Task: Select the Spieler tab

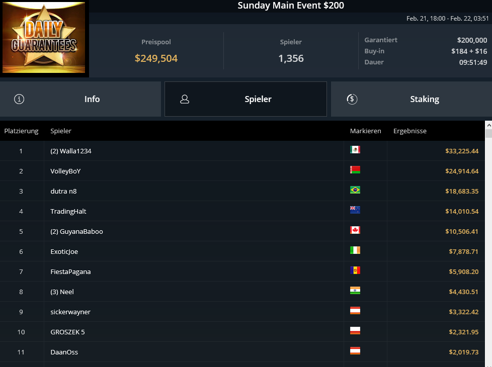Action: click(x=245, y=99)
